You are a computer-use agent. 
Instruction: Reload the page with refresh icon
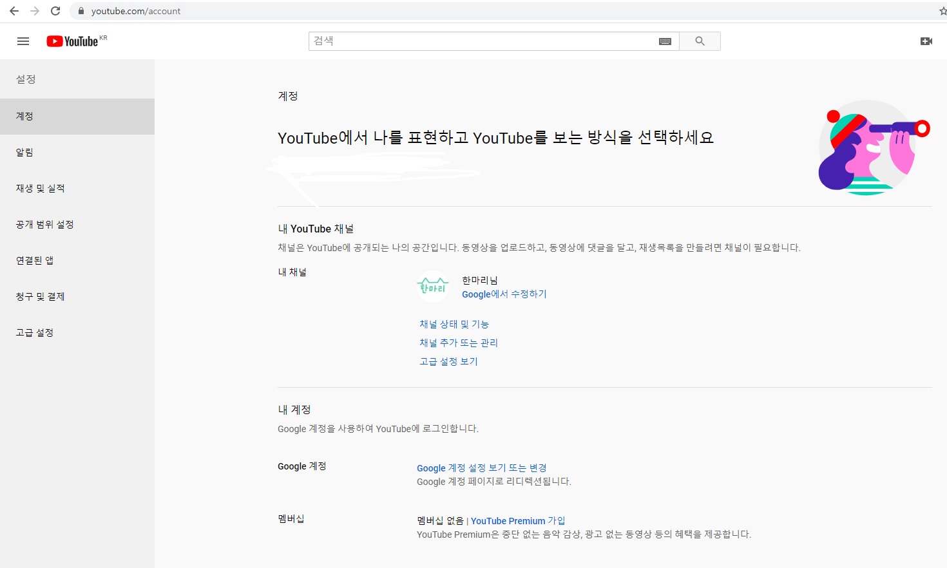(55, 11)
